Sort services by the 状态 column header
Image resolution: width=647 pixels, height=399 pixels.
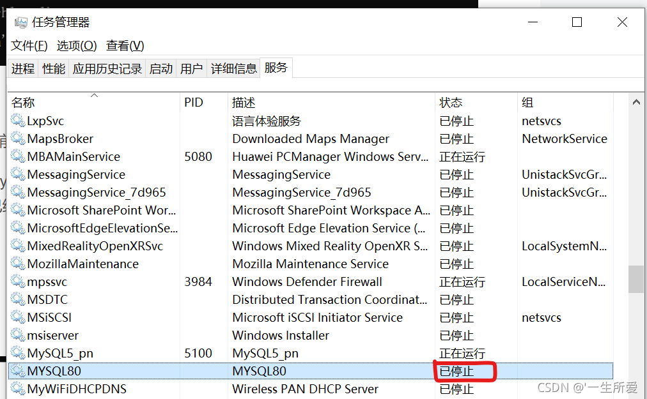pos(476,102)
